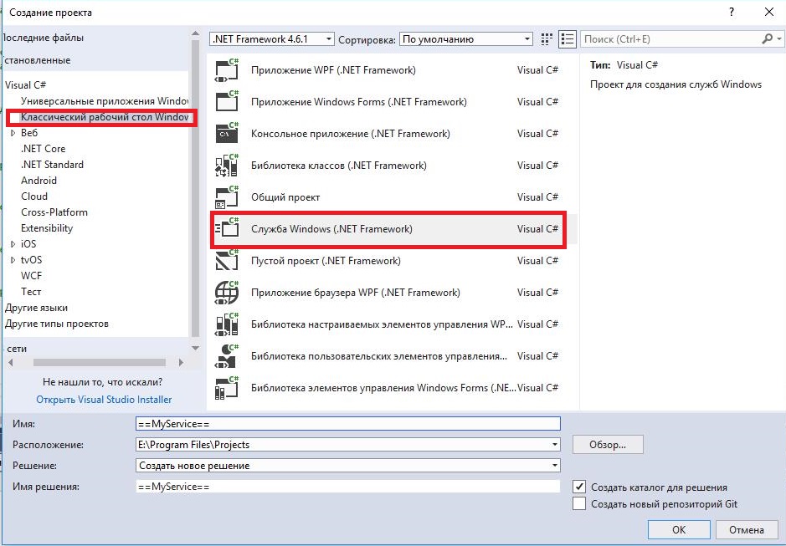Viewport: 786px width, 546px height.
Task: Select the Visual C# root node
Action: pyautogui.click(x=26, y=85)
